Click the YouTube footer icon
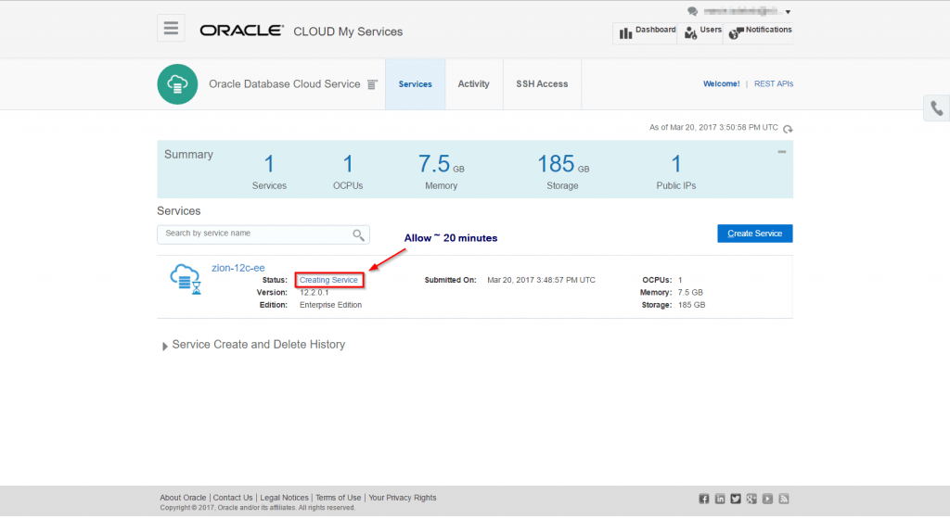 [767, 499]
